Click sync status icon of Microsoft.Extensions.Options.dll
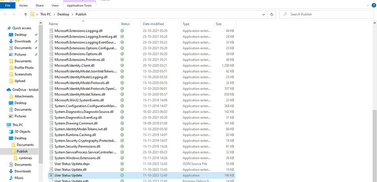Viewport: 377px width, 182px height. coord(122,54)
